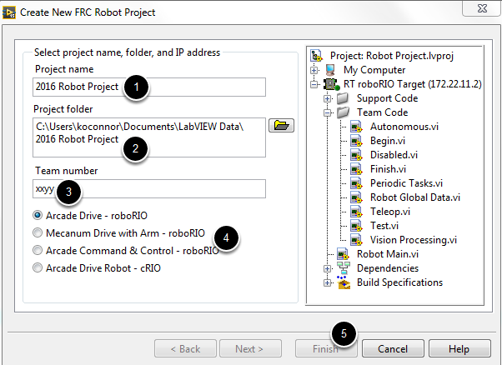This screenshot has height=365, width=502.
Task: Cancel the new project dialog
Action: 393,348
